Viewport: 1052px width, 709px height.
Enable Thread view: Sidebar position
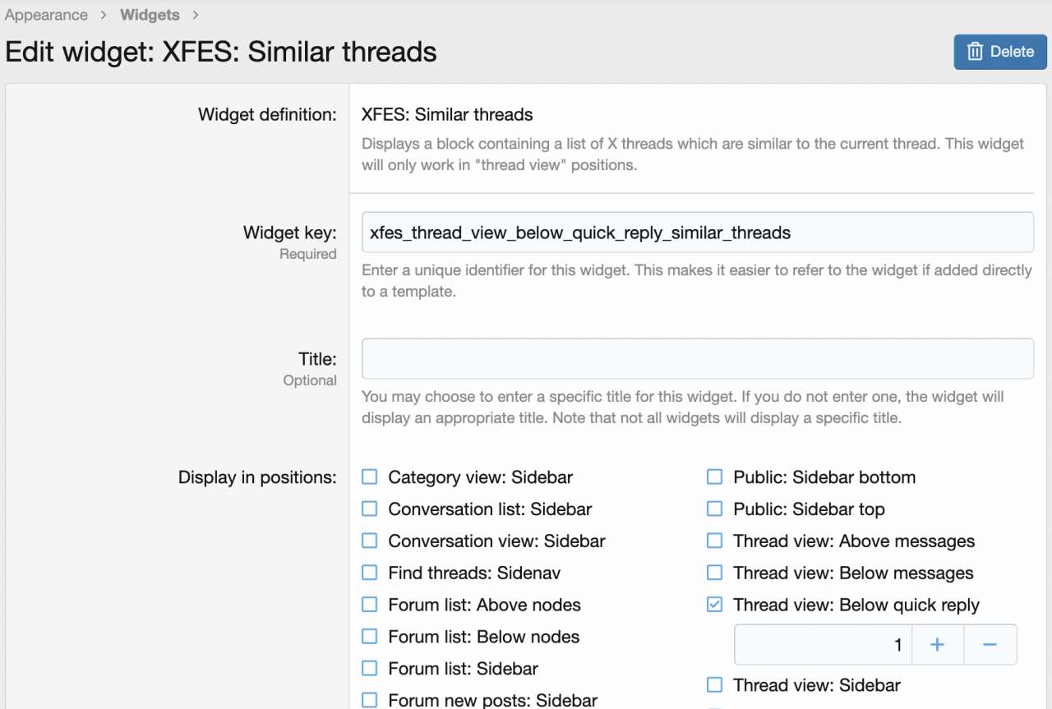(x=715, y=685)
